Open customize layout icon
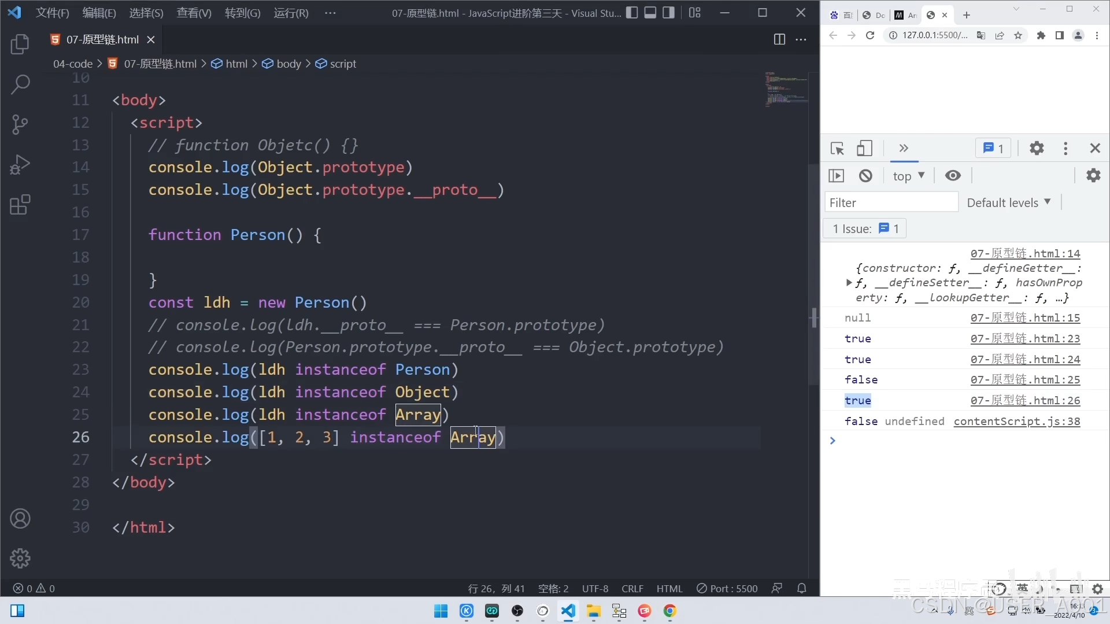 [695, 13]
